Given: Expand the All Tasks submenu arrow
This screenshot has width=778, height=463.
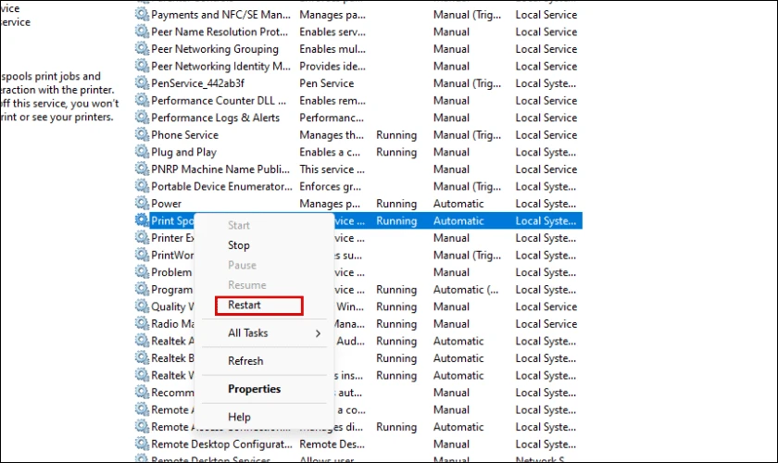Looking at the screenshot, I should 318,333.
